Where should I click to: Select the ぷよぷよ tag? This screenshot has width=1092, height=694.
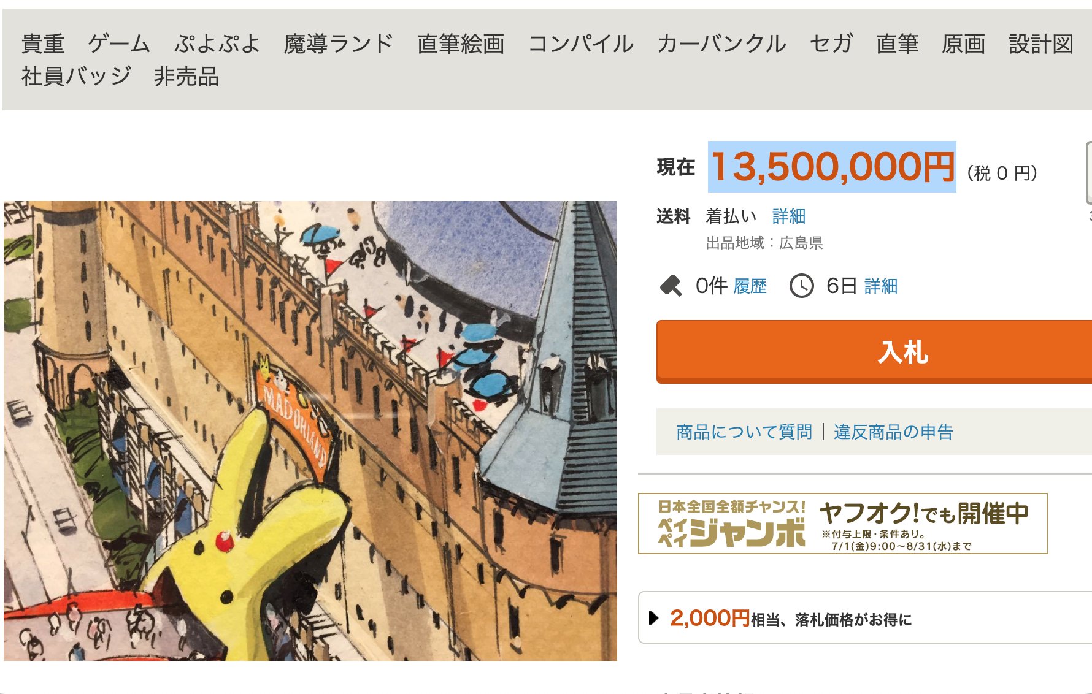217,44
